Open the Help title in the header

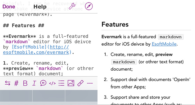tap(40, 7)
